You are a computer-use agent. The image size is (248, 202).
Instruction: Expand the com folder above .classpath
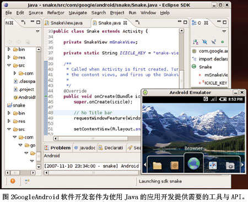click(x=15, y=73)
